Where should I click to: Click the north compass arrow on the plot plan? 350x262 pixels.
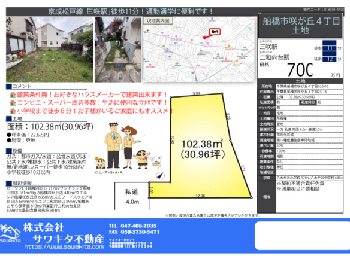[160, 176]
